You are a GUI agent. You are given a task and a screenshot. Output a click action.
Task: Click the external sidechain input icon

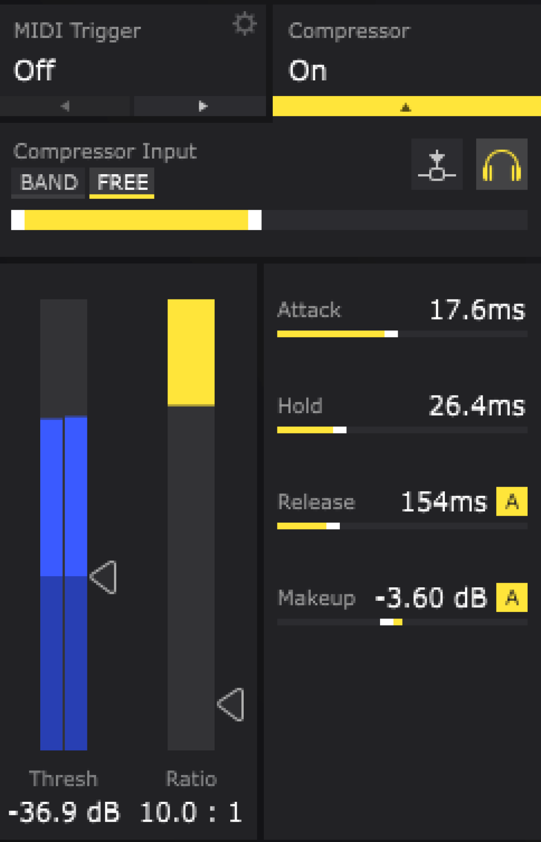(x=437, y=164)
